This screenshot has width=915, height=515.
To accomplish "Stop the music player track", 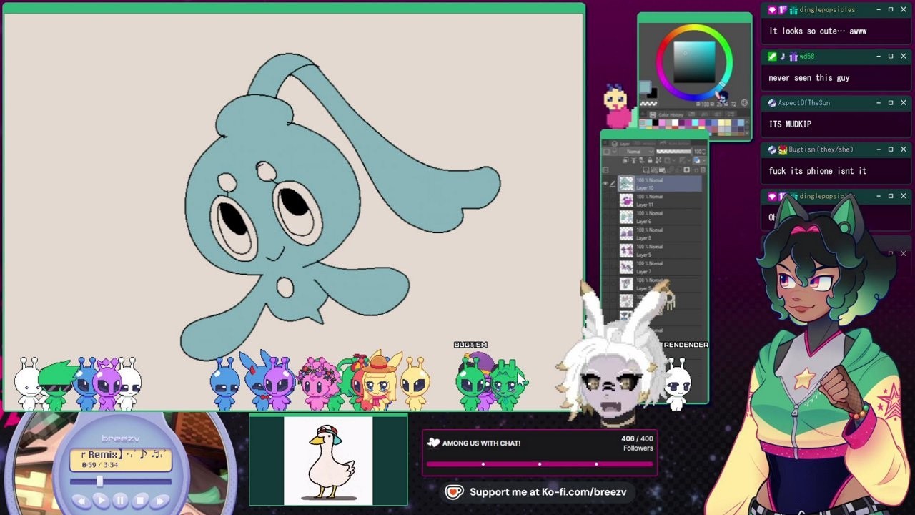I will tap(140, 501).
